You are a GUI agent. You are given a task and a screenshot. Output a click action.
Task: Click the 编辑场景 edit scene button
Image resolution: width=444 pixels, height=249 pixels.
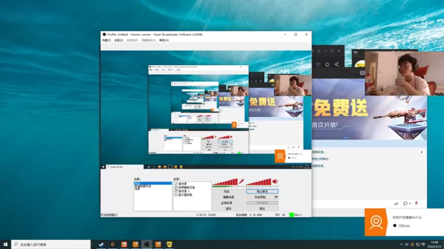[229, 197]
